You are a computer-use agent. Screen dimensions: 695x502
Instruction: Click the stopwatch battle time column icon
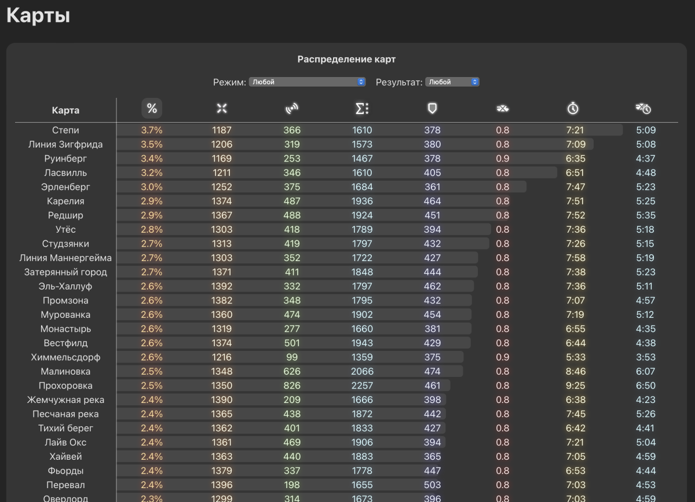click(x=573, y=108)
